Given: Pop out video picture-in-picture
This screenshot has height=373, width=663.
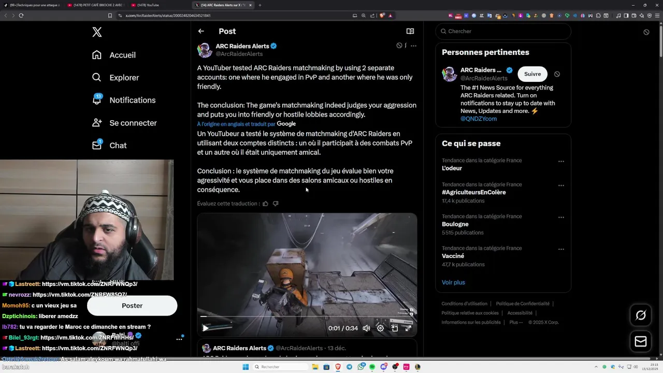Looking at the screenshot, I should point(394,328).
